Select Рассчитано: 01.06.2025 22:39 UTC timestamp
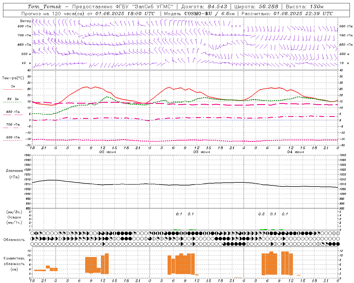Viewport: 354px width, 283px height. 287,14
